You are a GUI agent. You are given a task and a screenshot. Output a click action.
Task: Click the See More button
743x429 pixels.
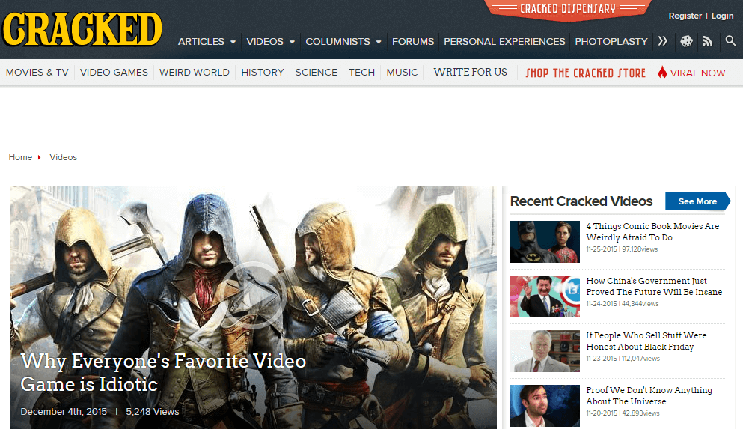tap(697, 201)
